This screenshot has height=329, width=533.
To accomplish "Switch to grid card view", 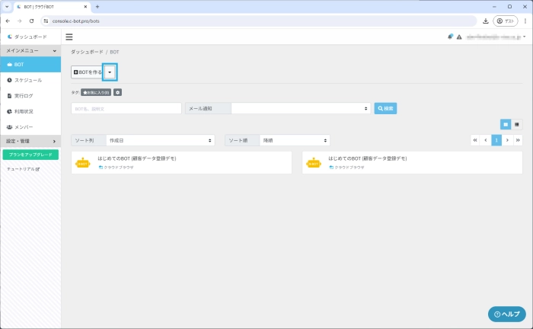I will [506, 123].
